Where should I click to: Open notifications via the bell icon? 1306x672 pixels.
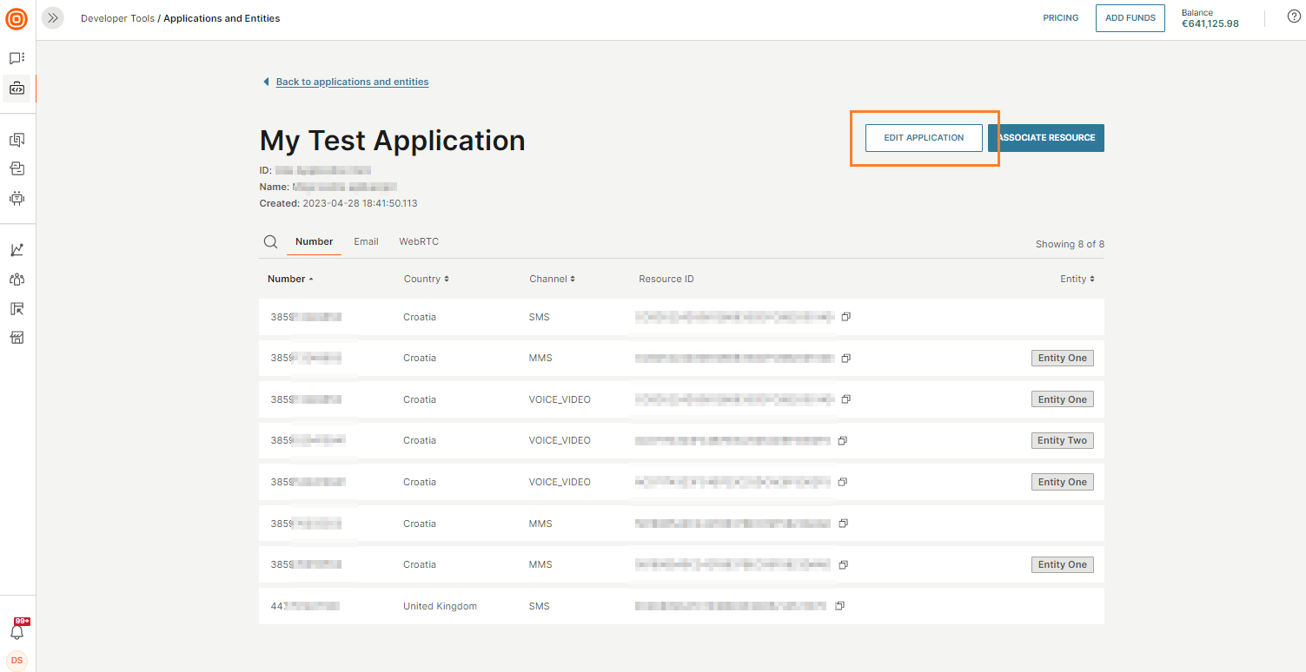coord(17,630)
